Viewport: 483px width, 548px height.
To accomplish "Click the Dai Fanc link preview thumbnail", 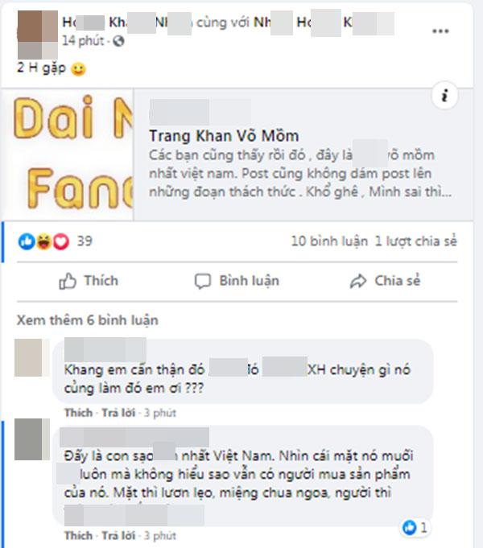I will tap(68, 155).
